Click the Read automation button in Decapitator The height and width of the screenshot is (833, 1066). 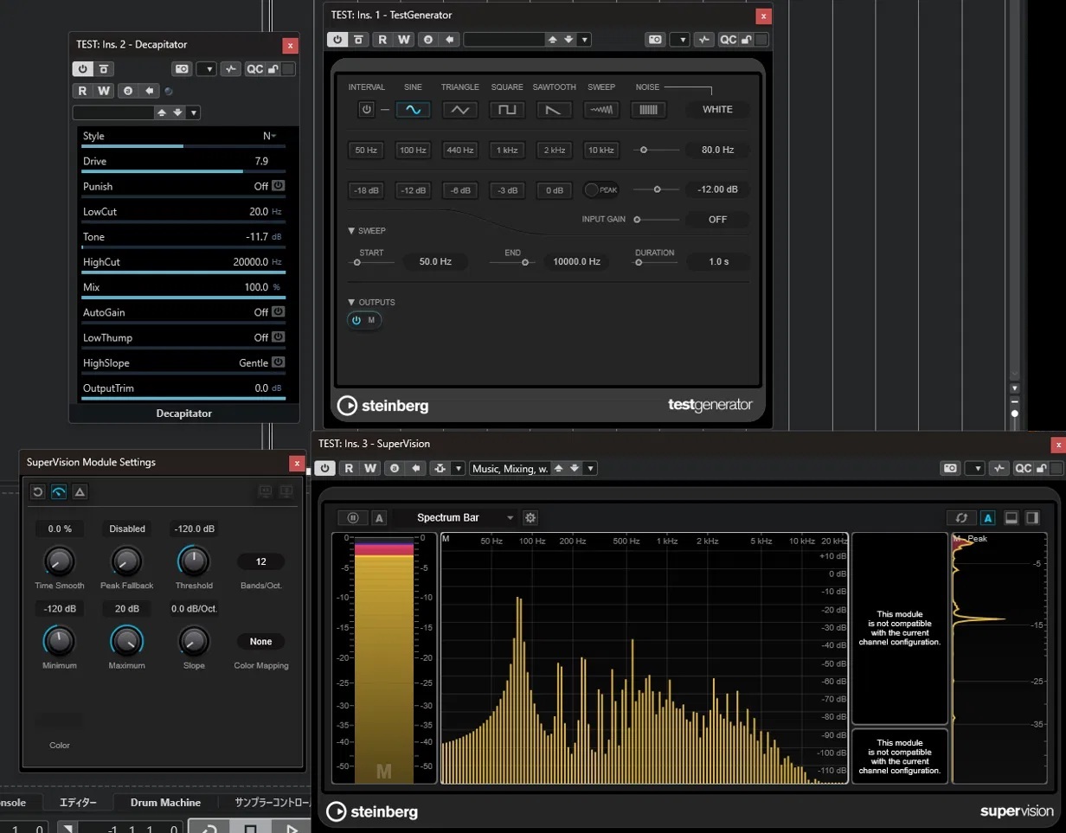(x=82, y=90)
